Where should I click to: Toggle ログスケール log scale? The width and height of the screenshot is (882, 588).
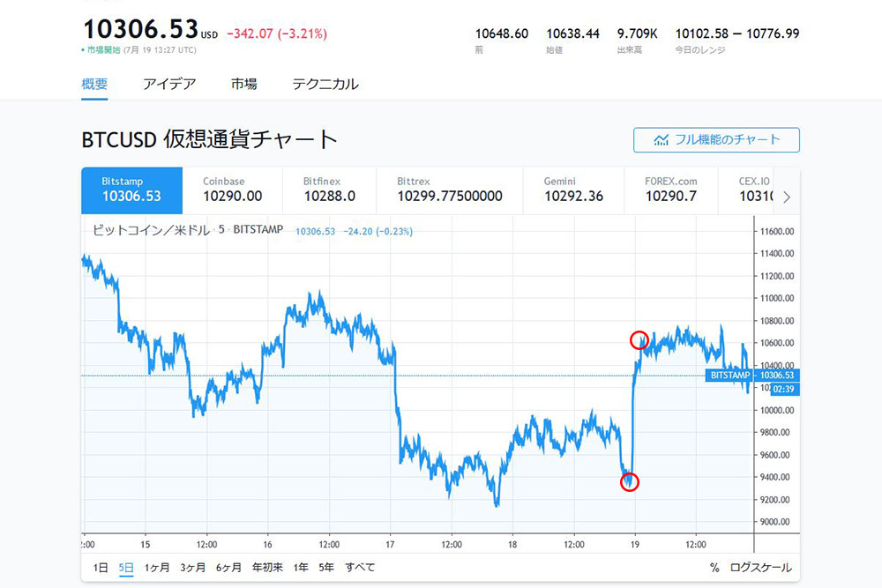click(x=760, y=568)
